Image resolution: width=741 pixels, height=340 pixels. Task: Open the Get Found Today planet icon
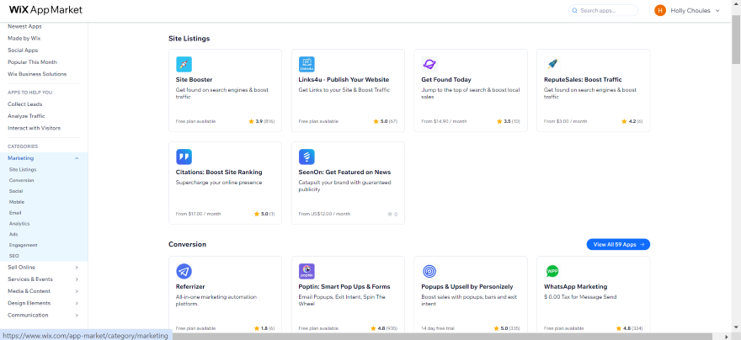pos(429,64)
